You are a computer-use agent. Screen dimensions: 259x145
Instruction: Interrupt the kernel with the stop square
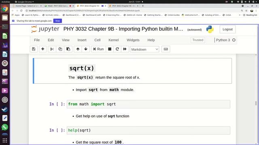click(110, 49)
